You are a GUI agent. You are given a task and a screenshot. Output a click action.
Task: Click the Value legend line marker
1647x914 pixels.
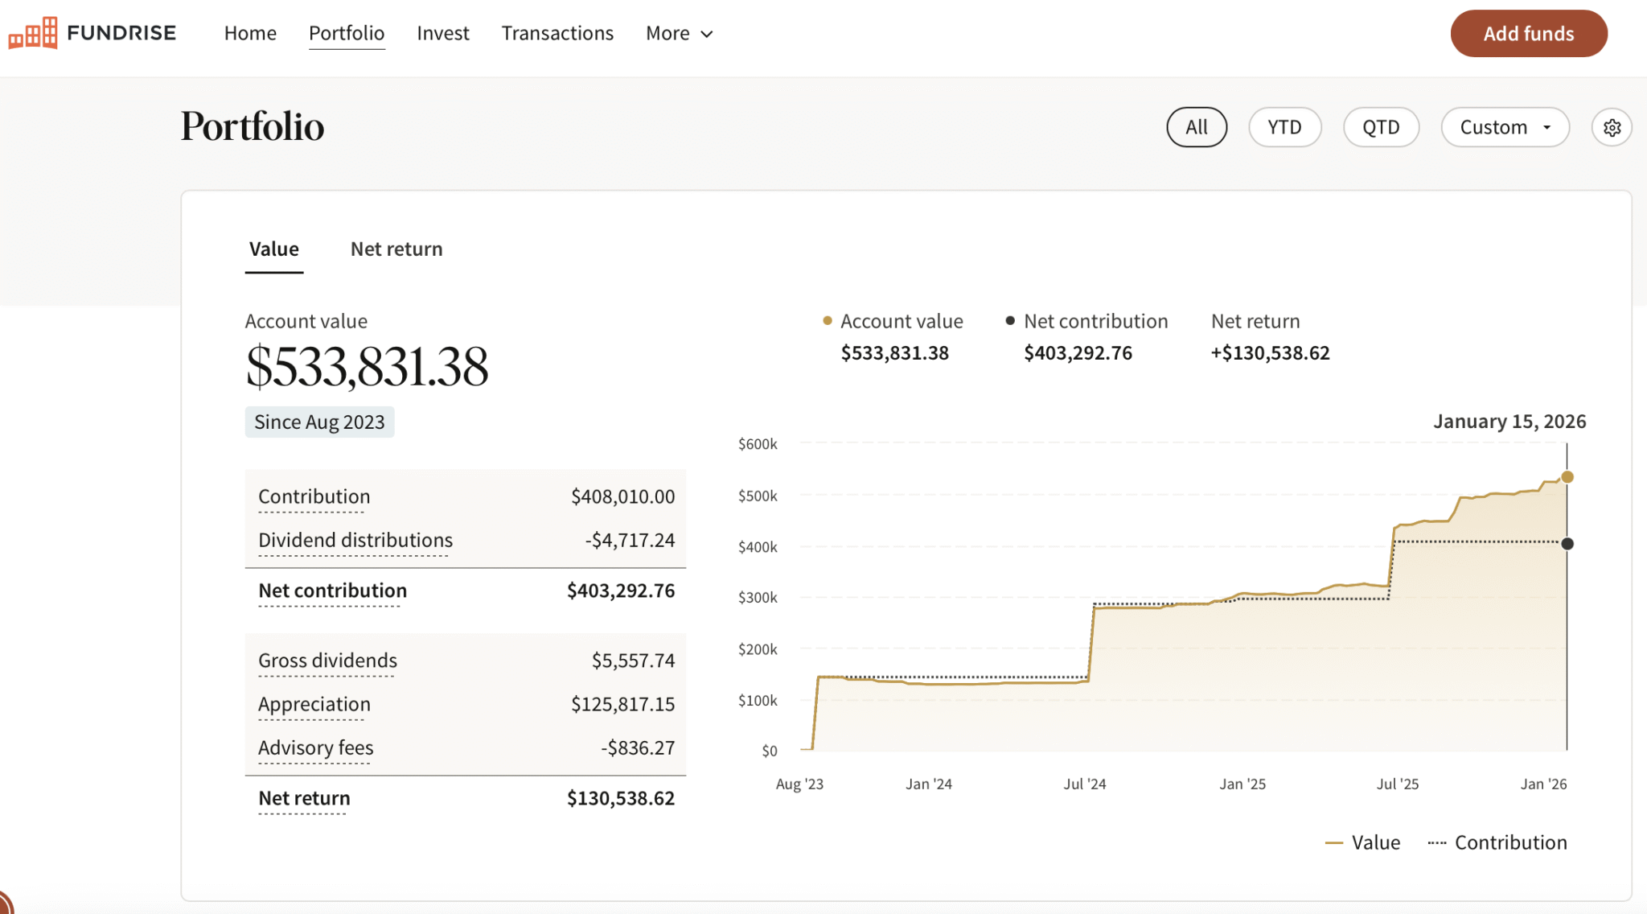pyautogui.click(x=1334, y=842)
